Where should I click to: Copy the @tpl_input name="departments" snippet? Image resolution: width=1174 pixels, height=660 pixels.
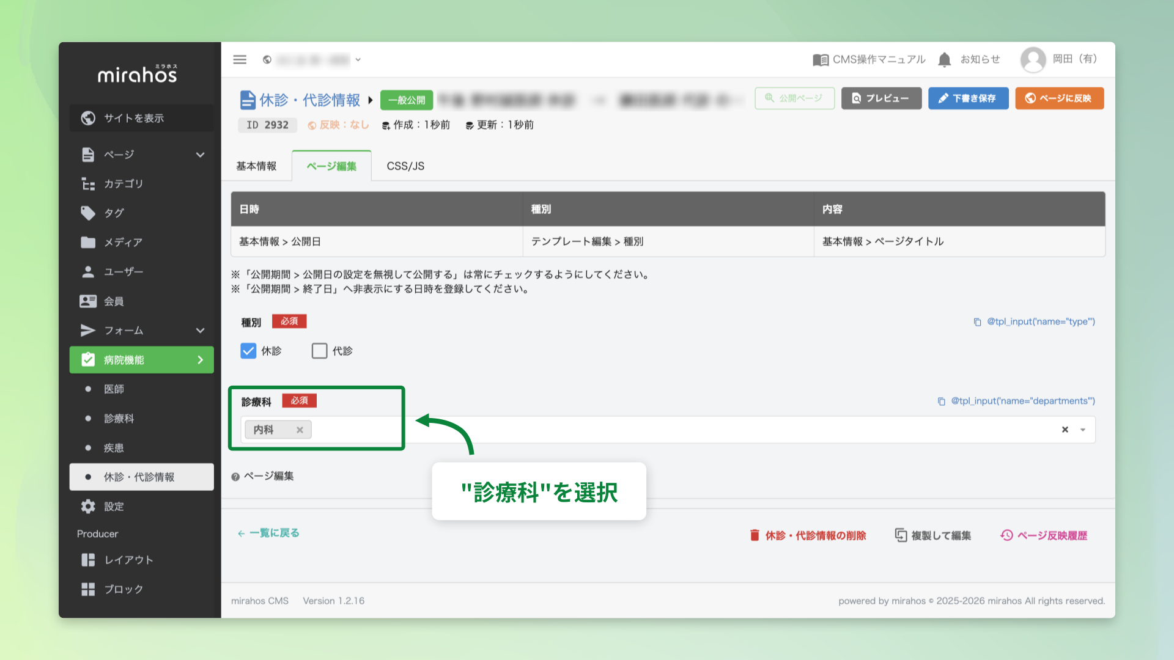click(x=1023, y=401)
